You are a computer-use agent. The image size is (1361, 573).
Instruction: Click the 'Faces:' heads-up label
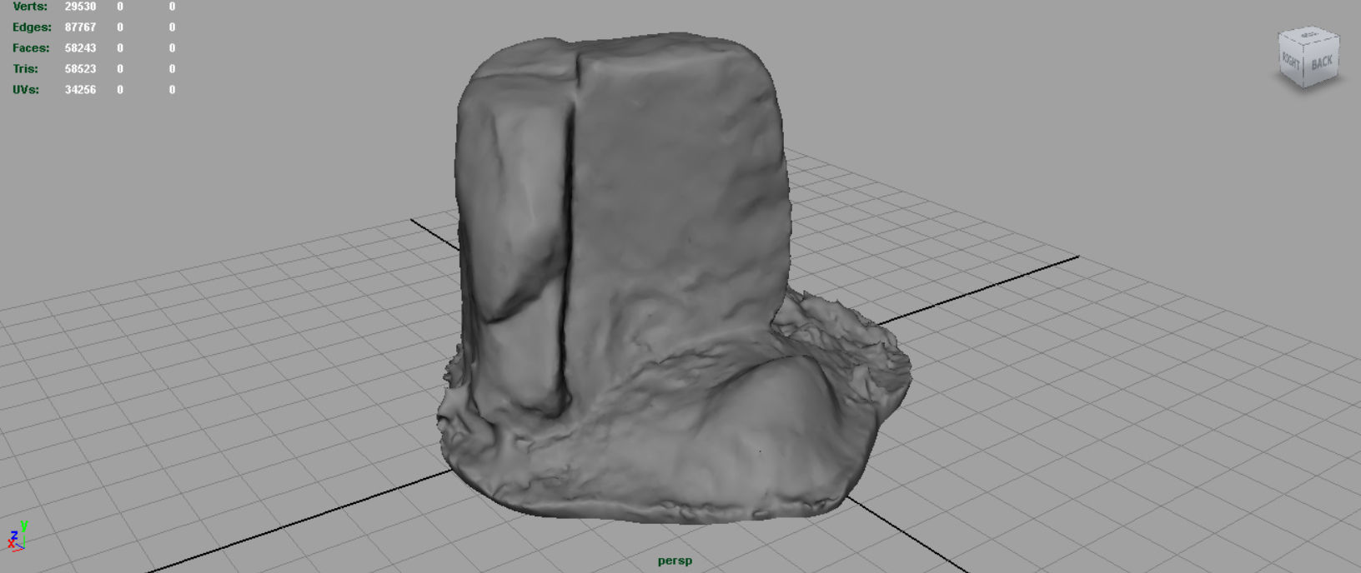(31, 48)
